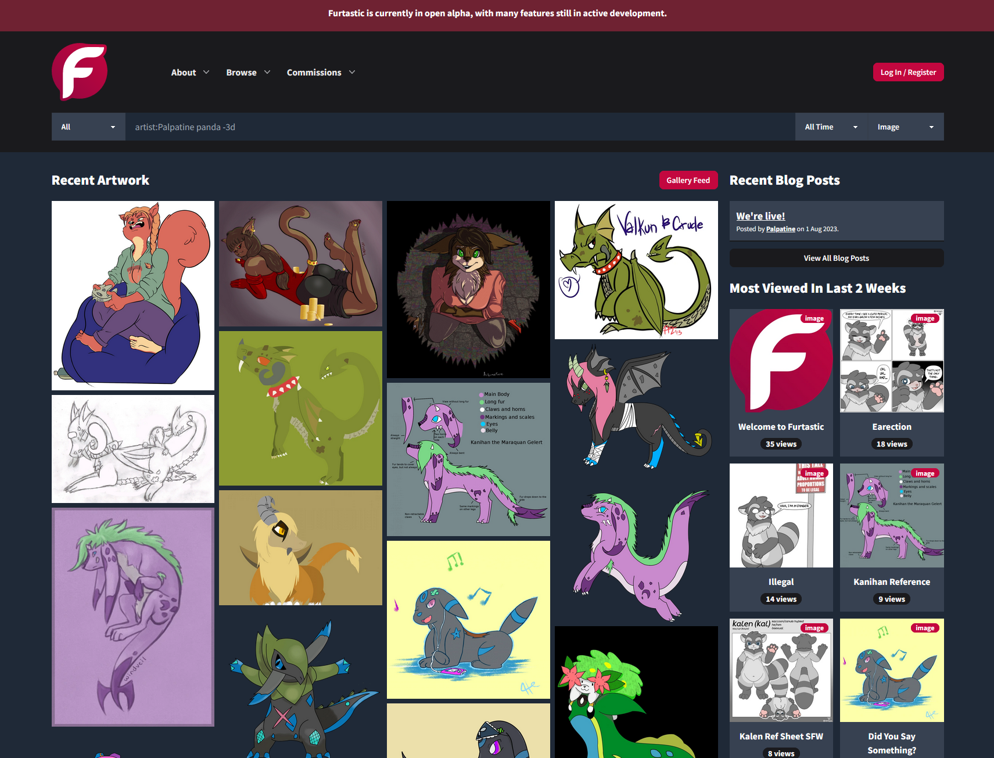This screenshot has width=994, height=758.
Task: Open the grey Umbreon with music notes in Recent Artwork
Action: pos(468,620)
